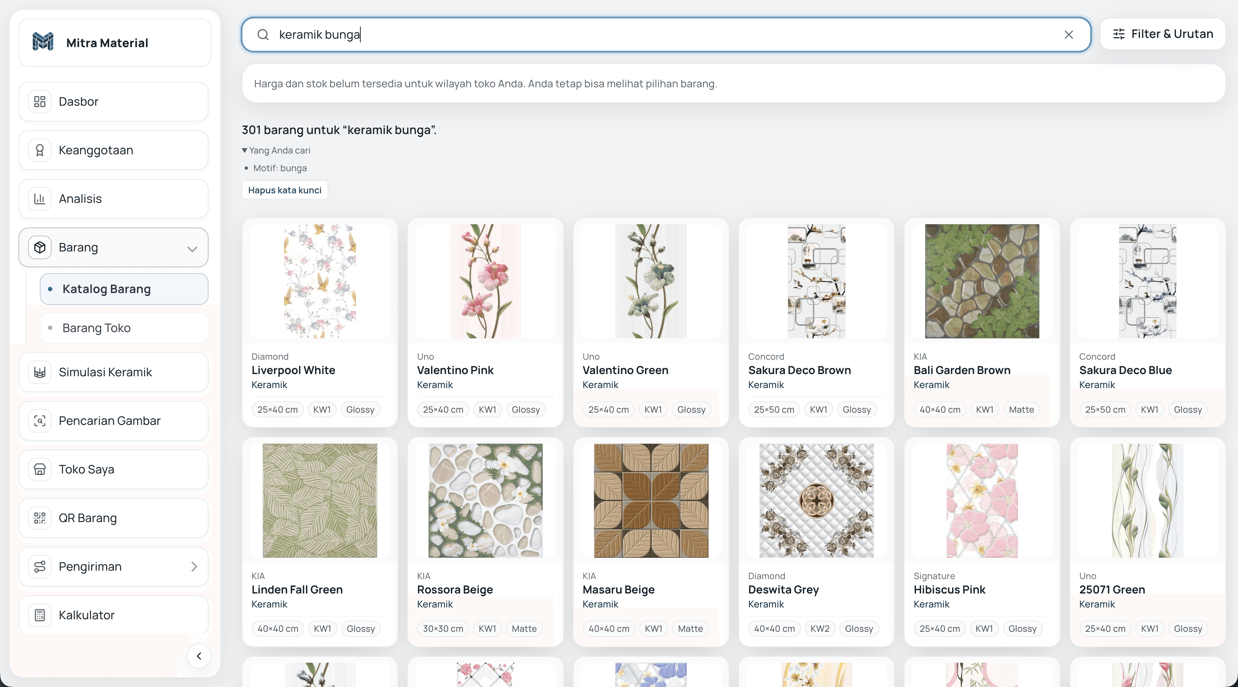Click the QR Barang code icon
The height and width of the screenshot is (687, 1238).
(40, 518)
